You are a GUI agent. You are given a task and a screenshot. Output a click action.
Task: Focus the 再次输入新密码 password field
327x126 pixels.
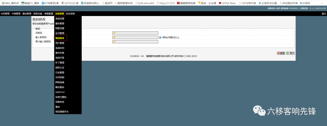[x=135, y=42]
